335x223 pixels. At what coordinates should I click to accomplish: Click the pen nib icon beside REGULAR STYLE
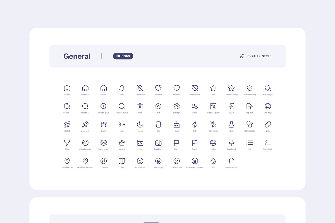pos(242,56)
